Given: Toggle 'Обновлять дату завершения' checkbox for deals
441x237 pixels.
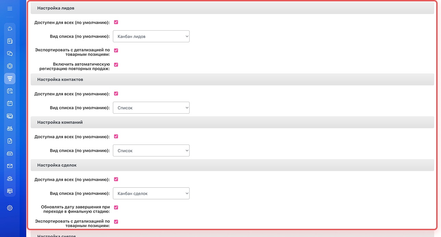Looking at the screenshot, I should (x=116, y=207).
